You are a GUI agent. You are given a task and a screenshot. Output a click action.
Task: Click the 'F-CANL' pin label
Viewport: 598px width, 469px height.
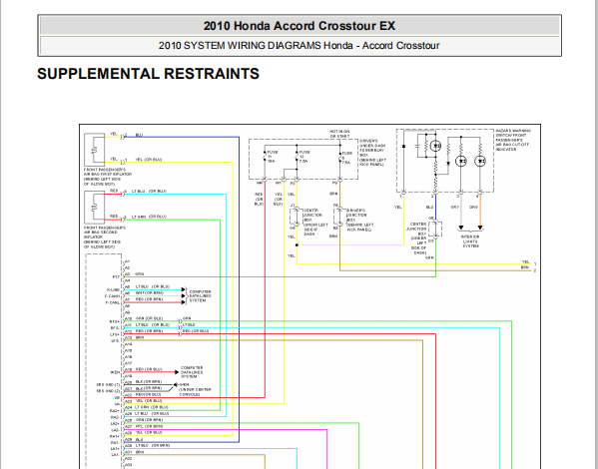[113, 302]
